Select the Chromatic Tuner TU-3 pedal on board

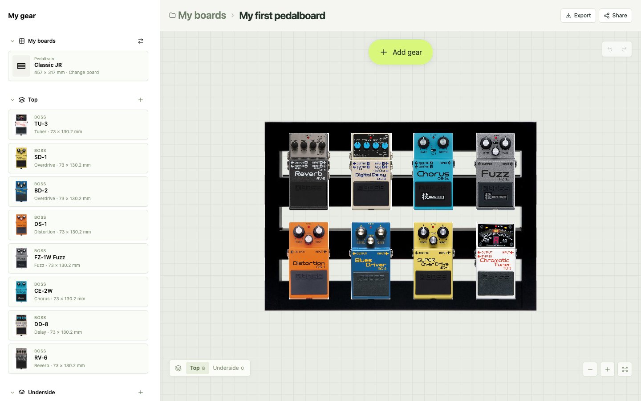(495, 261)
